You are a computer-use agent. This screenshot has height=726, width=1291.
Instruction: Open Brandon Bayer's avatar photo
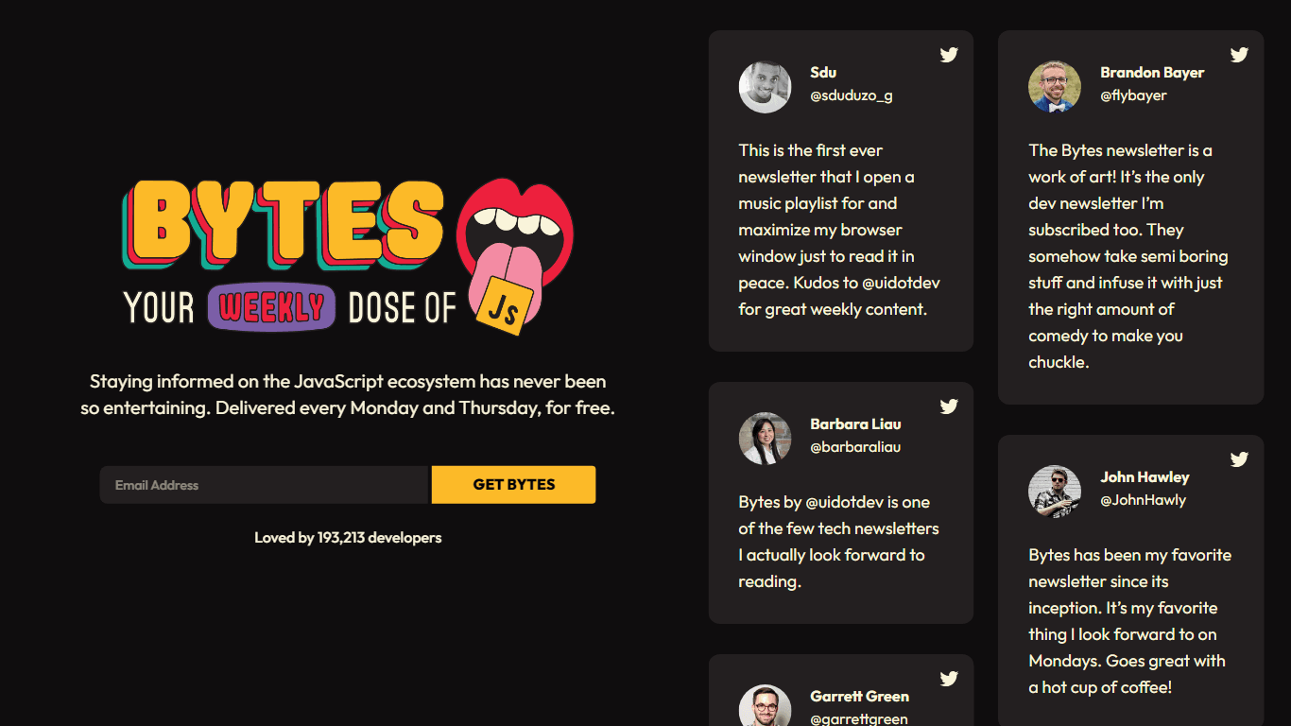(x=1055, y=87)
